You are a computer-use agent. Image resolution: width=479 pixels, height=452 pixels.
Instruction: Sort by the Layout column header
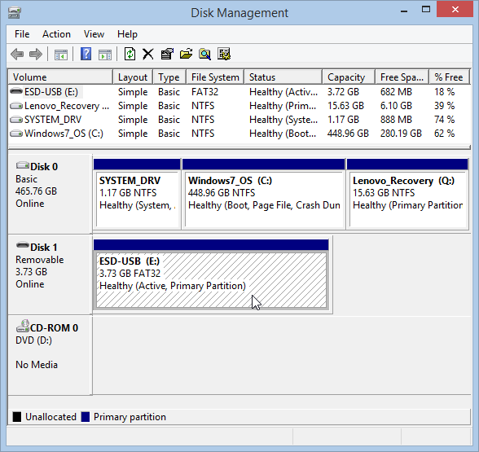click(133, 77)
